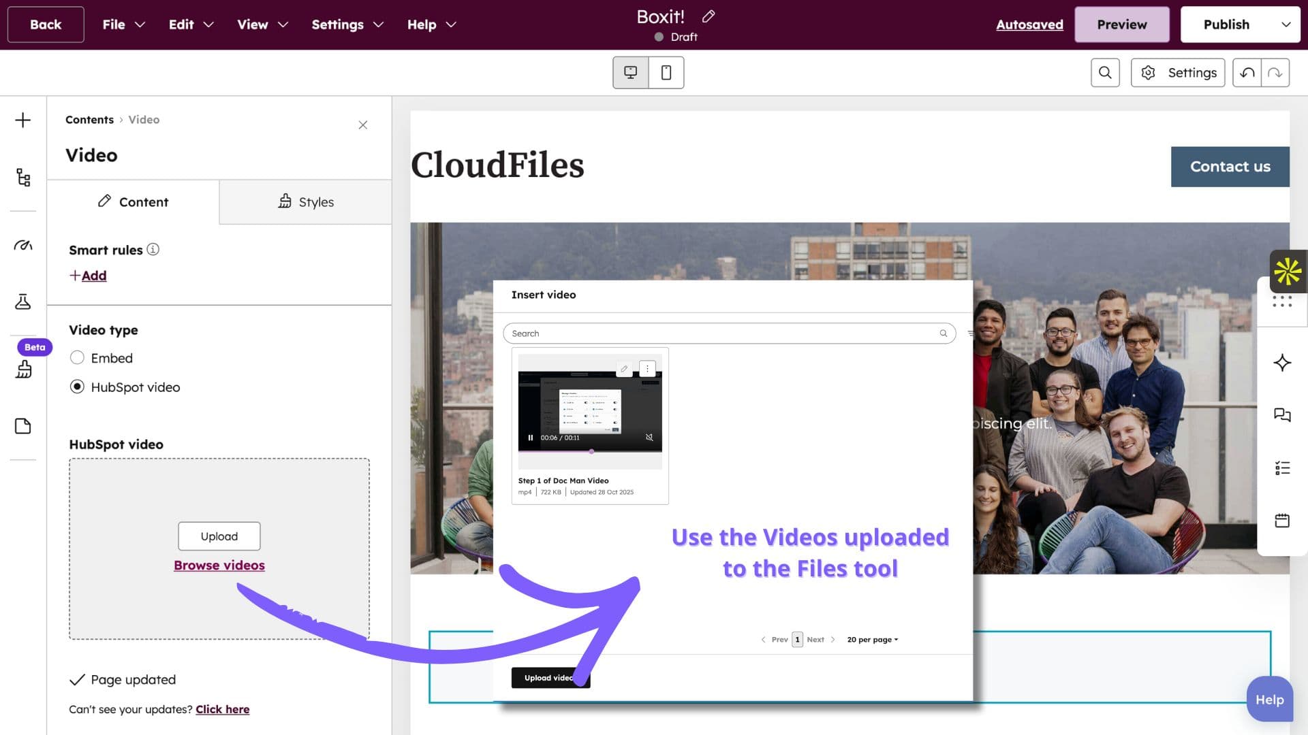
Task: Click the video playback progress bar
Action: 591,450
